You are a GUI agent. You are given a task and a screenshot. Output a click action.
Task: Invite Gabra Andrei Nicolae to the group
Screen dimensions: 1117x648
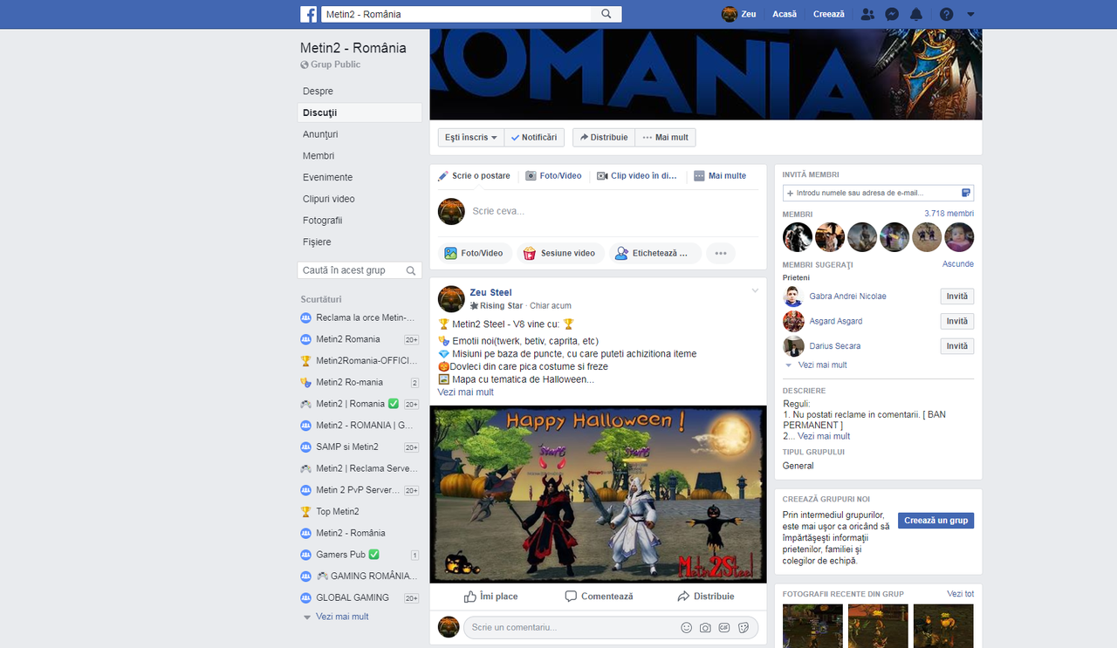956,296
